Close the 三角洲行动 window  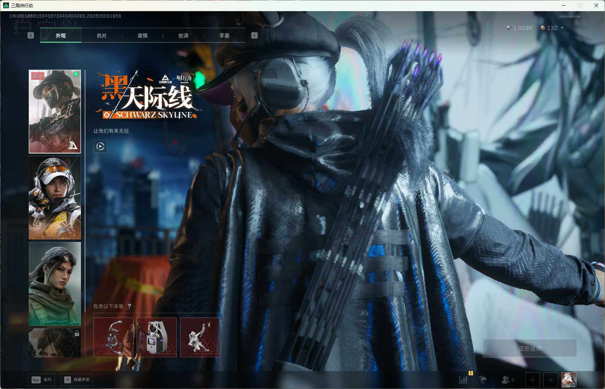pos(596,5)
